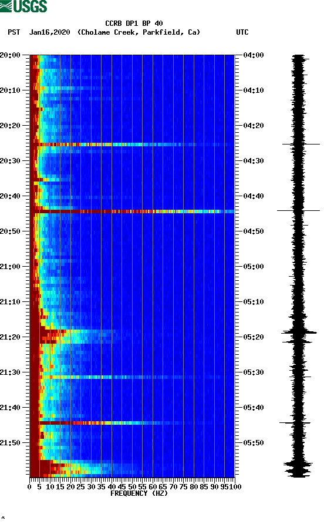Click the '70' frequency axis tick label
324x524 pixels.
[x=173, y=487]
